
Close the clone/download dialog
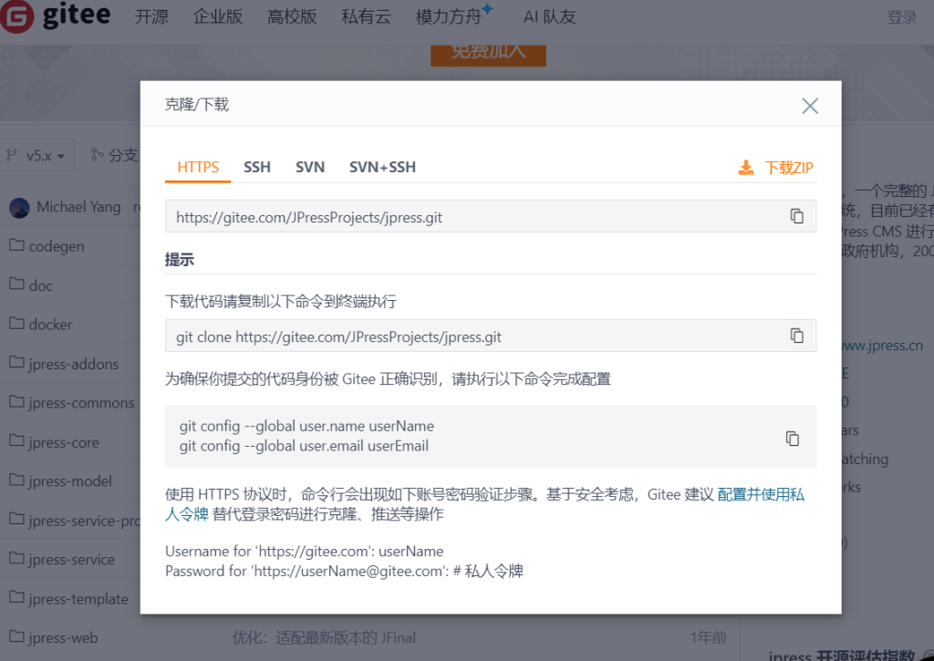[809, 106]
